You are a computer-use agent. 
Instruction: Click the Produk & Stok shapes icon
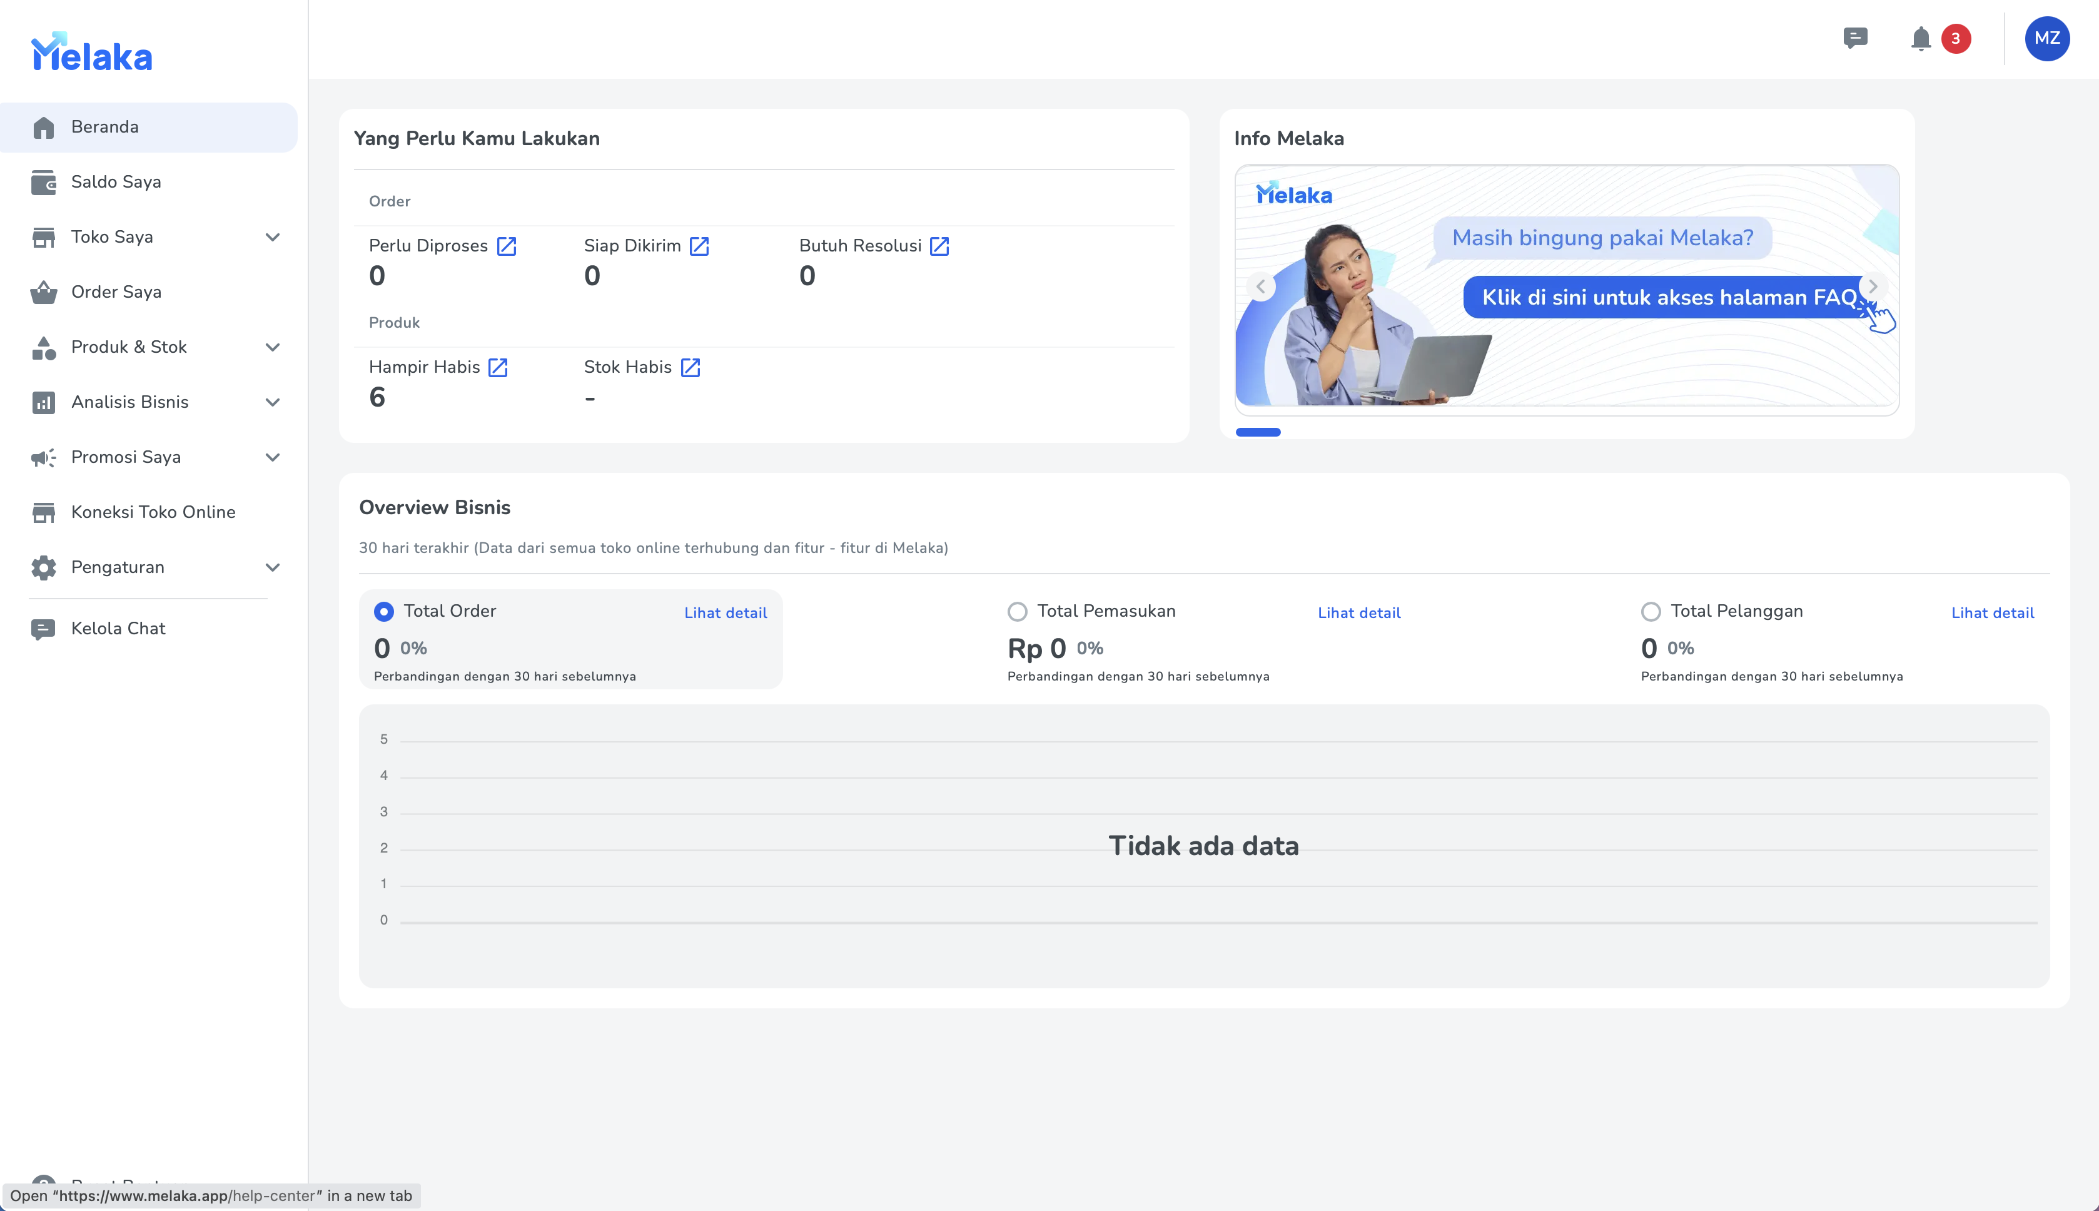tap(43, 348)
